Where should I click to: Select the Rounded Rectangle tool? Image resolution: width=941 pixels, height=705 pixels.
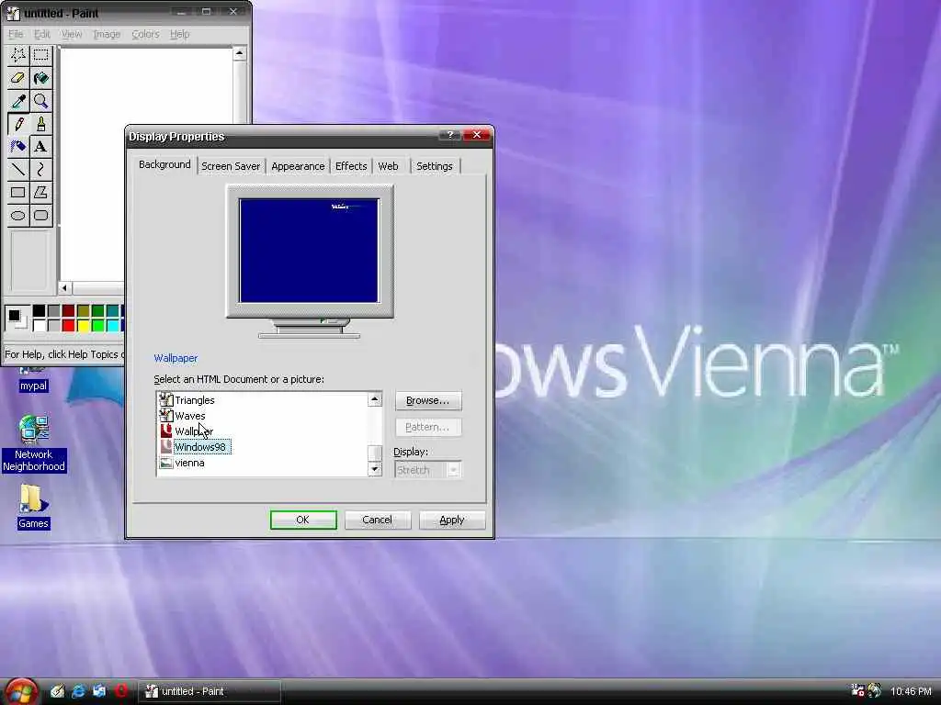40,215
